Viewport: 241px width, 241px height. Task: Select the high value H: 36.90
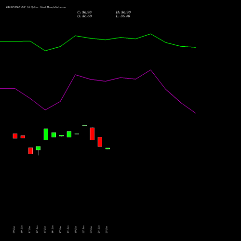point(123,13)
